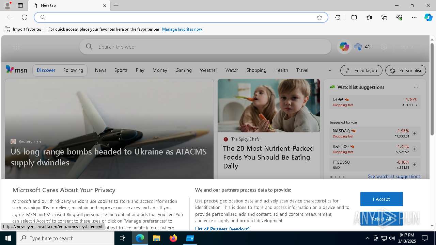Open the Sports section

pos(121,70)
